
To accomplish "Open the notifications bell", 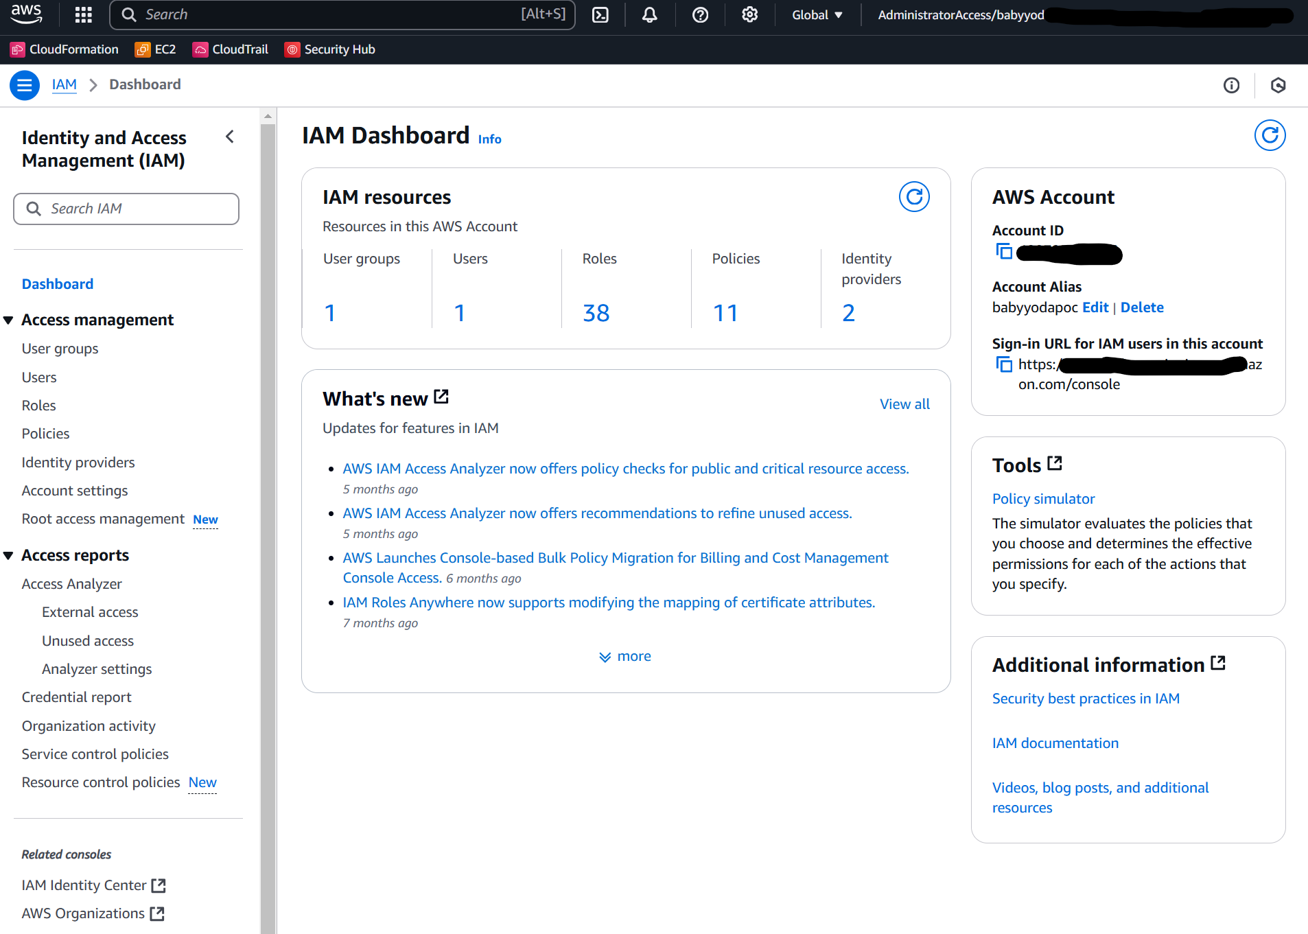I will click(x=649, y=14).
